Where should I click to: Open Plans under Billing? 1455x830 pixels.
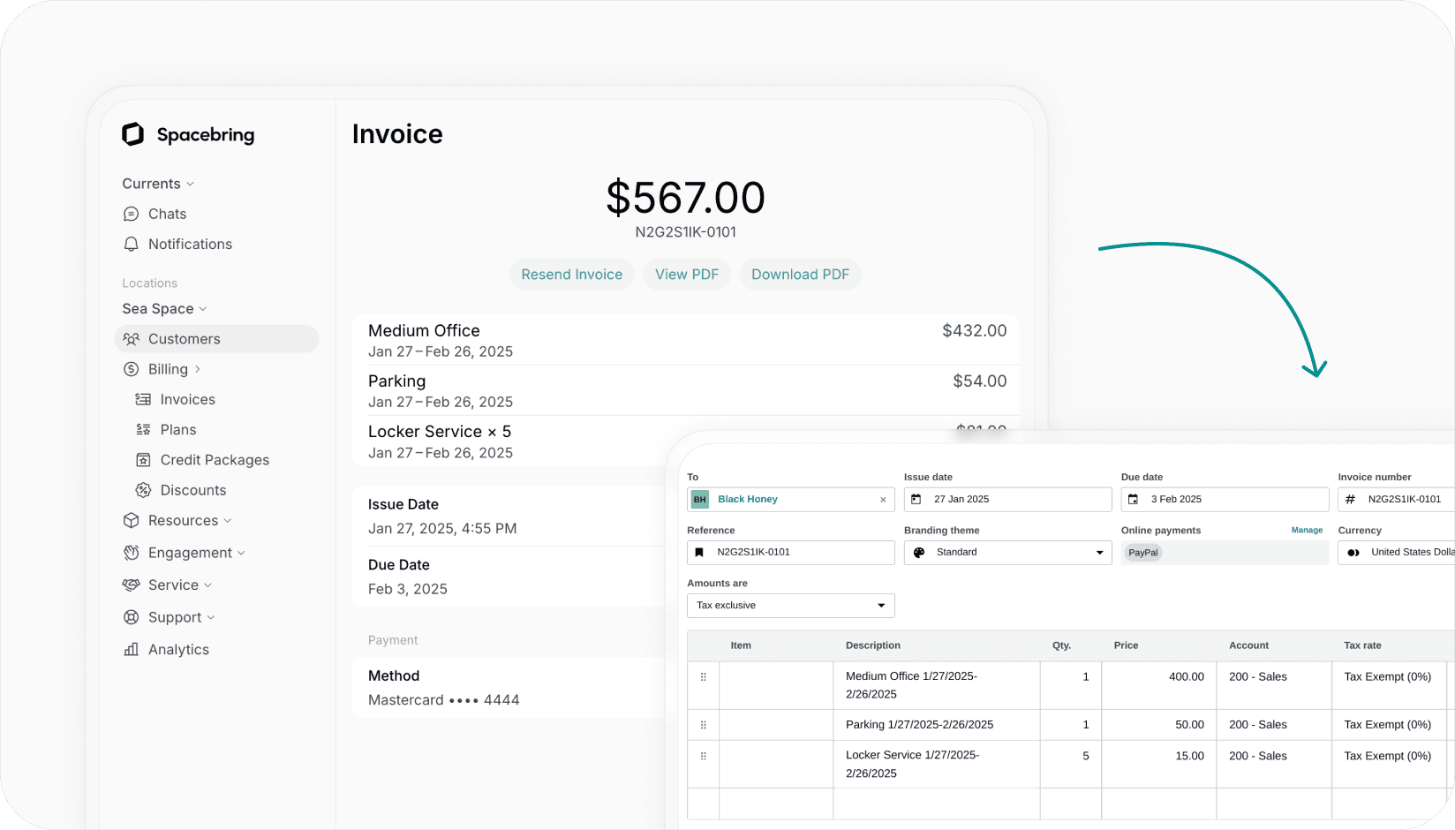[178, 429]
